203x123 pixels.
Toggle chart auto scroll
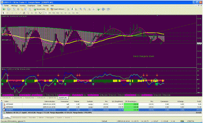click(89, 9)
